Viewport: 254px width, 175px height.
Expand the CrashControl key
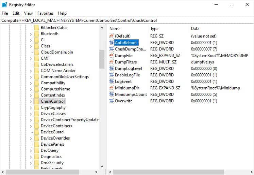(x=31, y=102)
